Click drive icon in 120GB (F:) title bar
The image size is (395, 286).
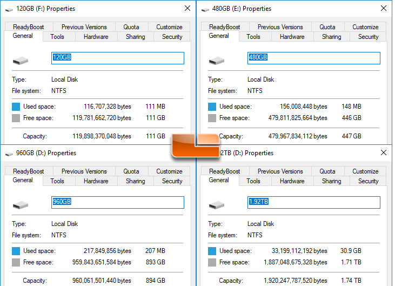coord(9,10)
